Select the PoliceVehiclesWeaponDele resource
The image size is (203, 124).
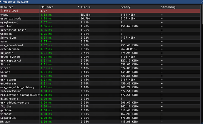[x=20, y=95]
